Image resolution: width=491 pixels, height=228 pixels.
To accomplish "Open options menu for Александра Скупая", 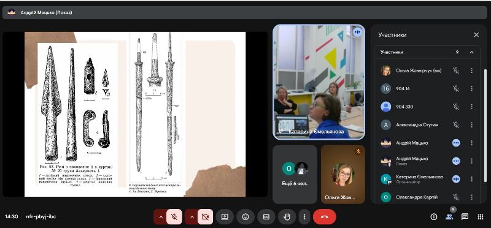I will pyautogui.click(x=471, y=125).
